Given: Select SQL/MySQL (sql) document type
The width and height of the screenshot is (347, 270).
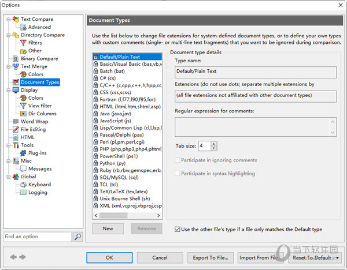Looking at the screenshot, I should (x=127, y=177).
